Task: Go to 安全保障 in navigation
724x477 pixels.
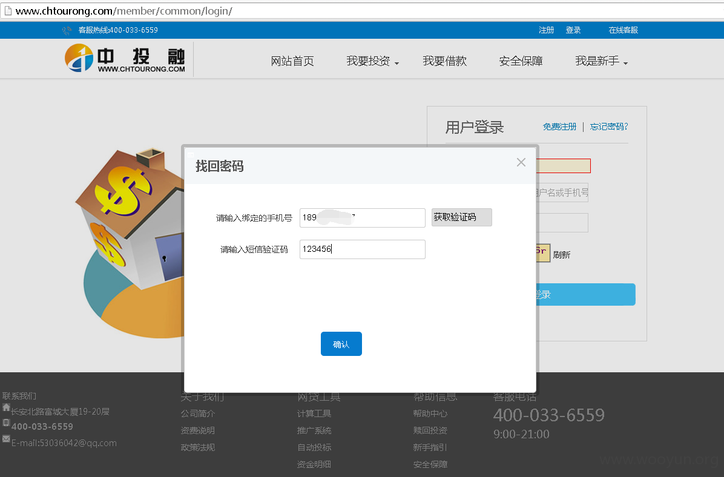Action: click(x=521, y=61)
